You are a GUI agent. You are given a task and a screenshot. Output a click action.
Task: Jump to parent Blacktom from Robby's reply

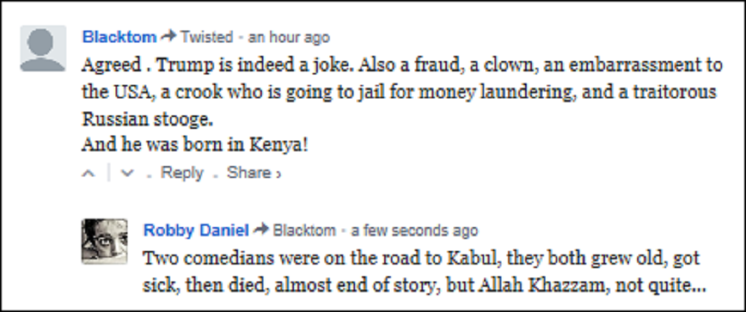click(x=304, y=230)
